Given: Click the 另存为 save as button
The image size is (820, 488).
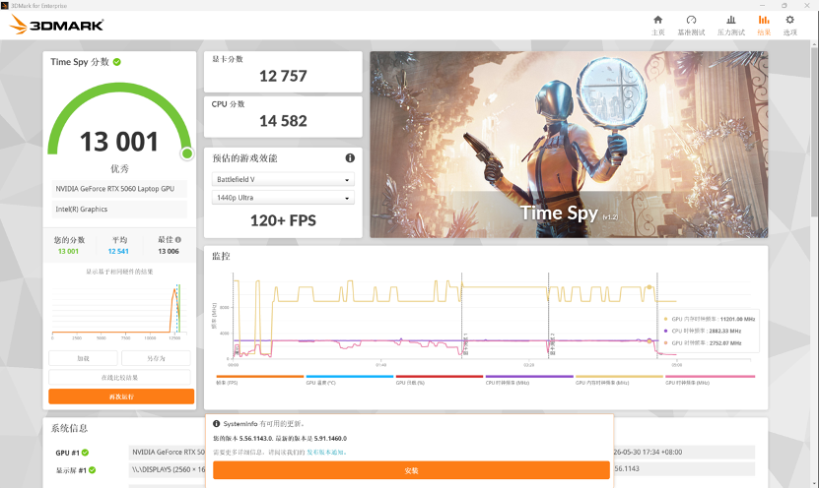Looking at the screenshot, I should tap(156, 358).
